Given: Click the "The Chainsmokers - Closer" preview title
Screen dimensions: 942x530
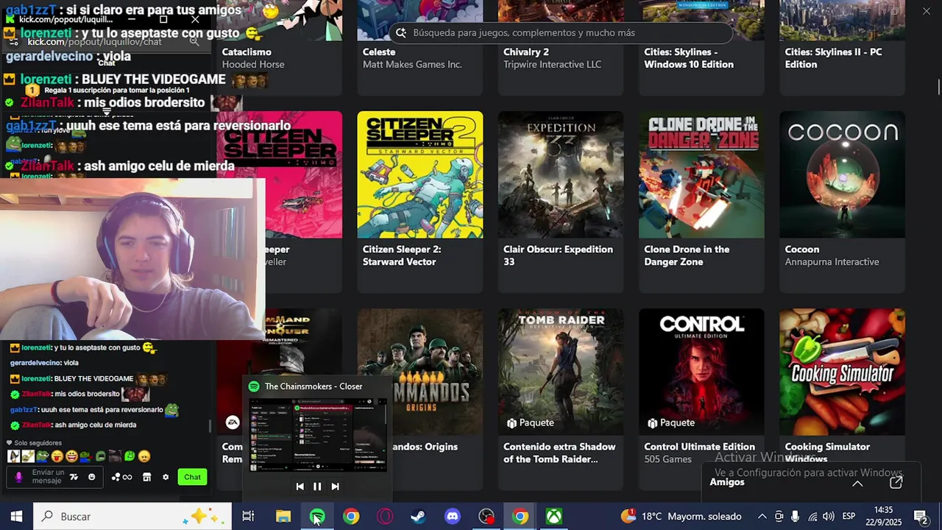Looking at the screenshot, I should (314, 386).
